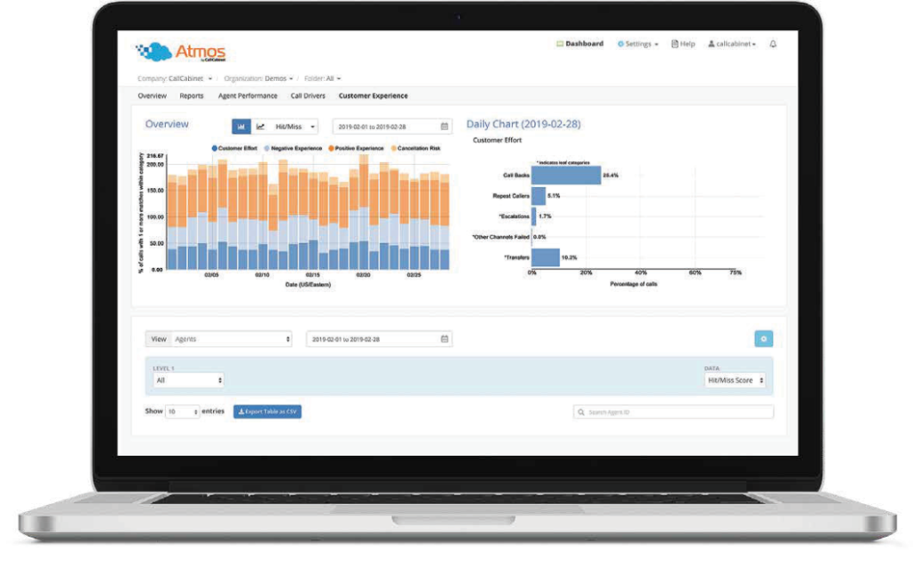Switch to Agent Performance tab
Screen dimensions: 913x562
click(x=247, y=95)
